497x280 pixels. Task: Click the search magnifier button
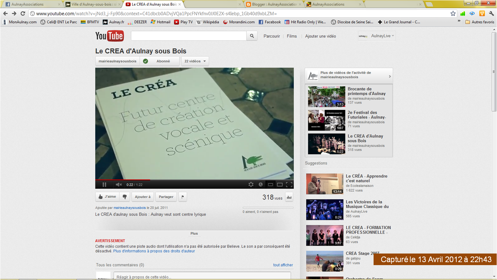click(252, 36)
